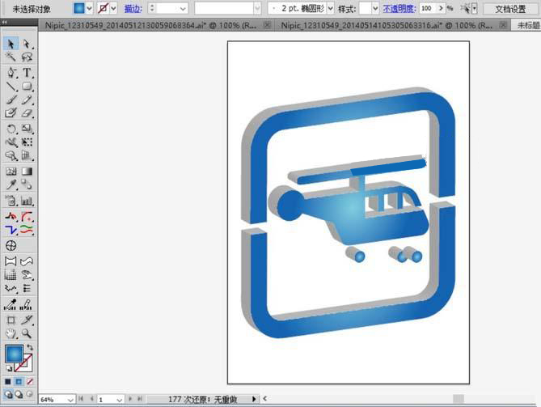This screenshot has height=407, width=541.
Task: Swap fill and stroke colors
Action: (x=30, y=347)
